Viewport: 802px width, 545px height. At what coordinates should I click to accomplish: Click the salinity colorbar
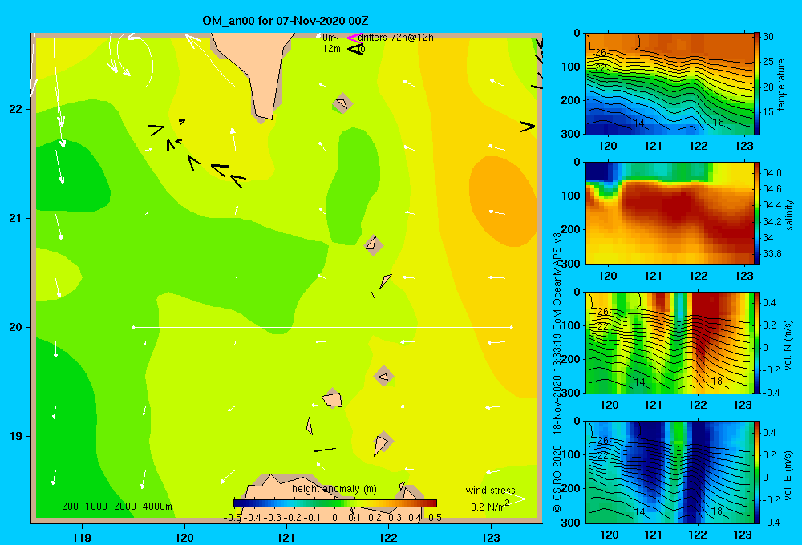click(x=756, y=213)
